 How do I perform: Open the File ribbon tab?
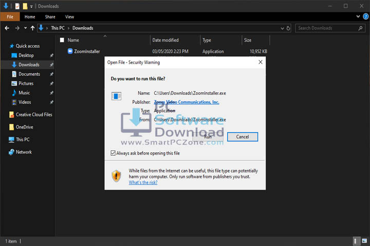click(x=10, y=17)
